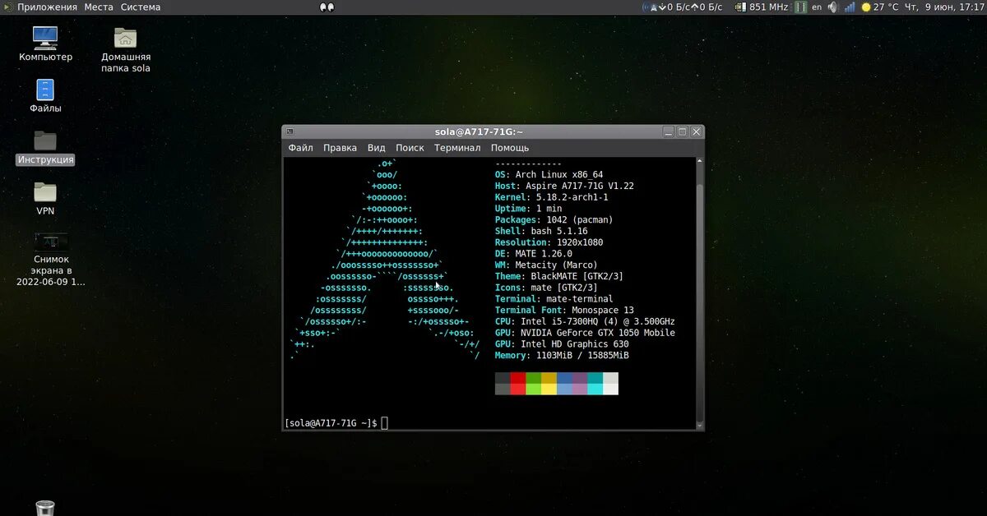Click the 'Resolution: 1920x1080' line

click(x=549, y=242)
